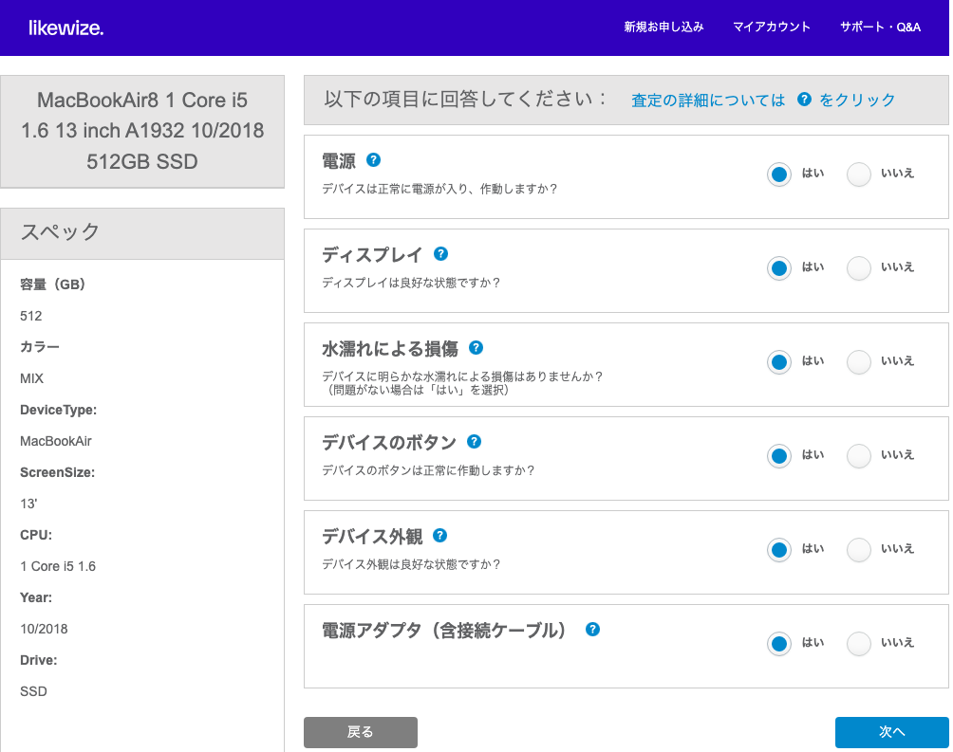The image size is (953, 752).
Task: Click をクリック link text
Action: [x=857, y=100]
